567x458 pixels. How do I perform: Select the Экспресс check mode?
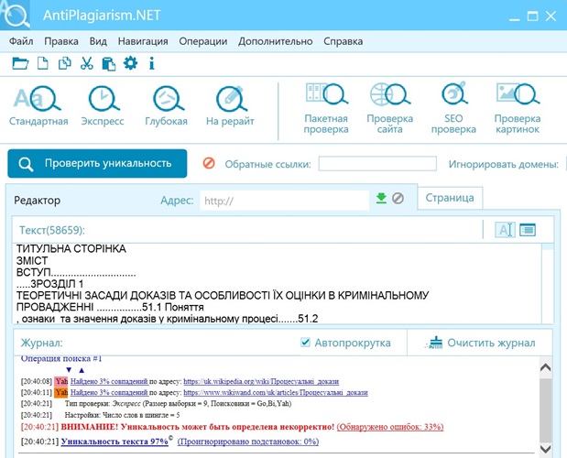pyautogui.click(x=103, y=106)
